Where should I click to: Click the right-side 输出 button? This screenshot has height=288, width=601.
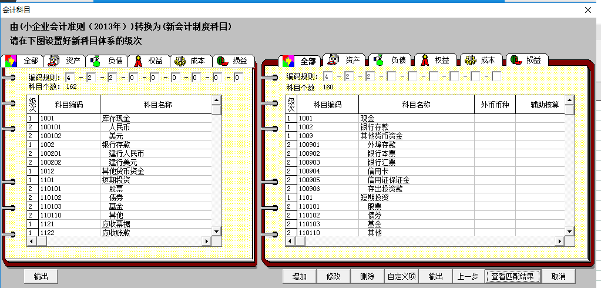[435, 276]
